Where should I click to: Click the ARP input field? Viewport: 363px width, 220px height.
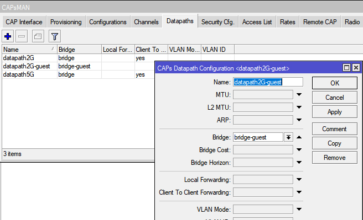263,120
